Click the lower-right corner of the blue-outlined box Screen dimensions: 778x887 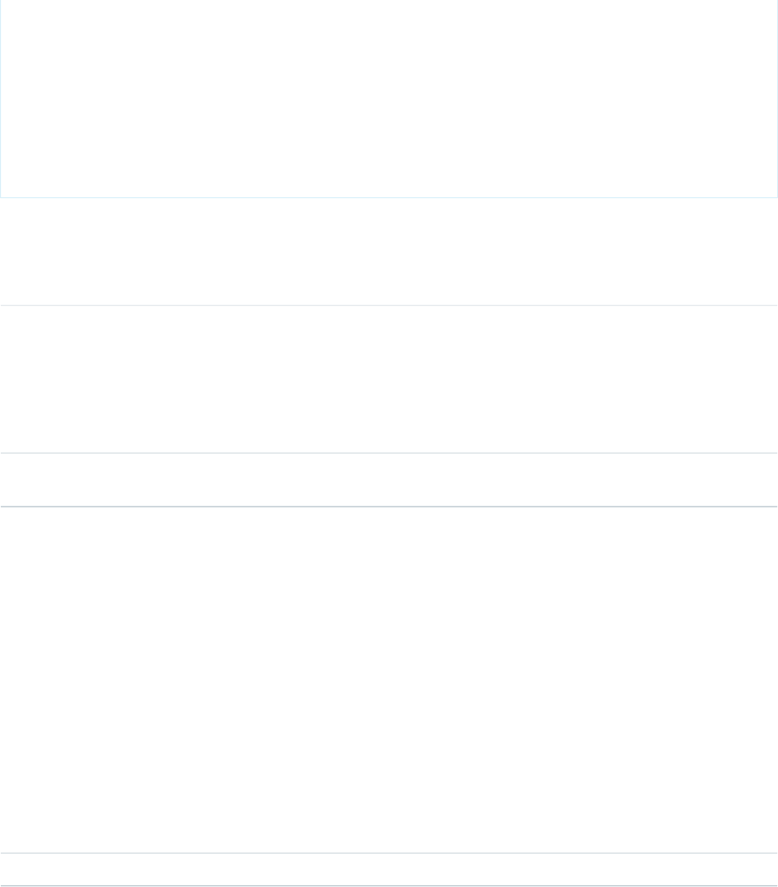coord(777,197)
